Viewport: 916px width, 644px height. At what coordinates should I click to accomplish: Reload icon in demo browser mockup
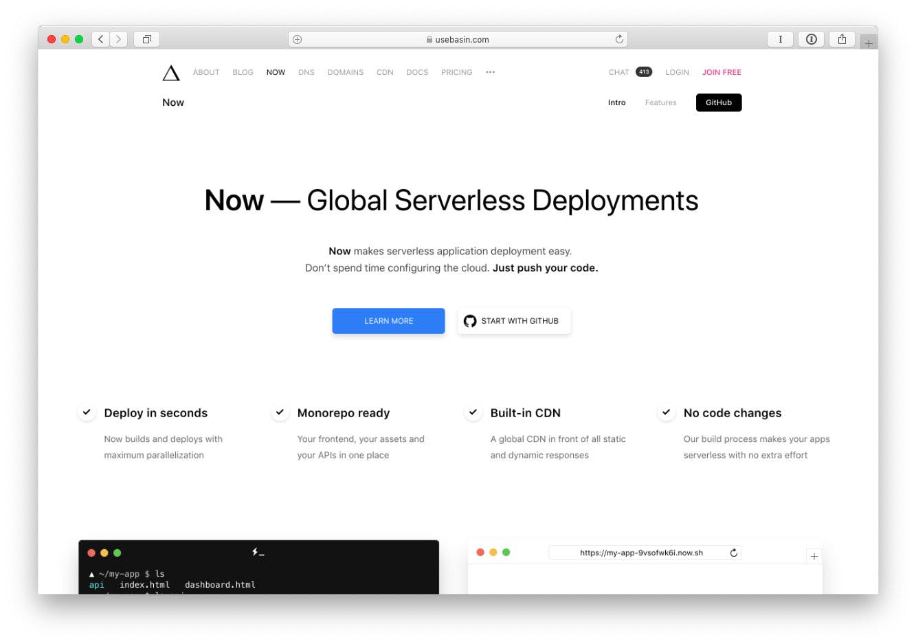tap(733, 553)
